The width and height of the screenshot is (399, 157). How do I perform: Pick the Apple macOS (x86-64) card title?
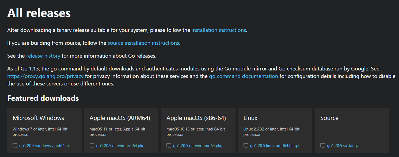(196, 118)
